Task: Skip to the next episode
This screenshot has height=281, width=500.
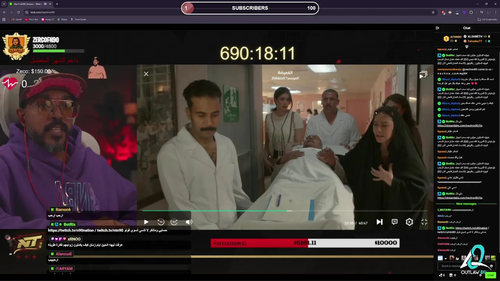Action: pyautogui.click(x=379, y=222)
